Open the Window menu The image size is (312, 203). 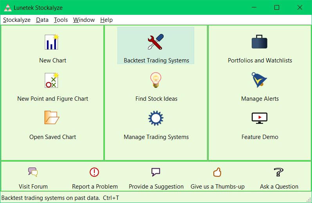(84, 20)
